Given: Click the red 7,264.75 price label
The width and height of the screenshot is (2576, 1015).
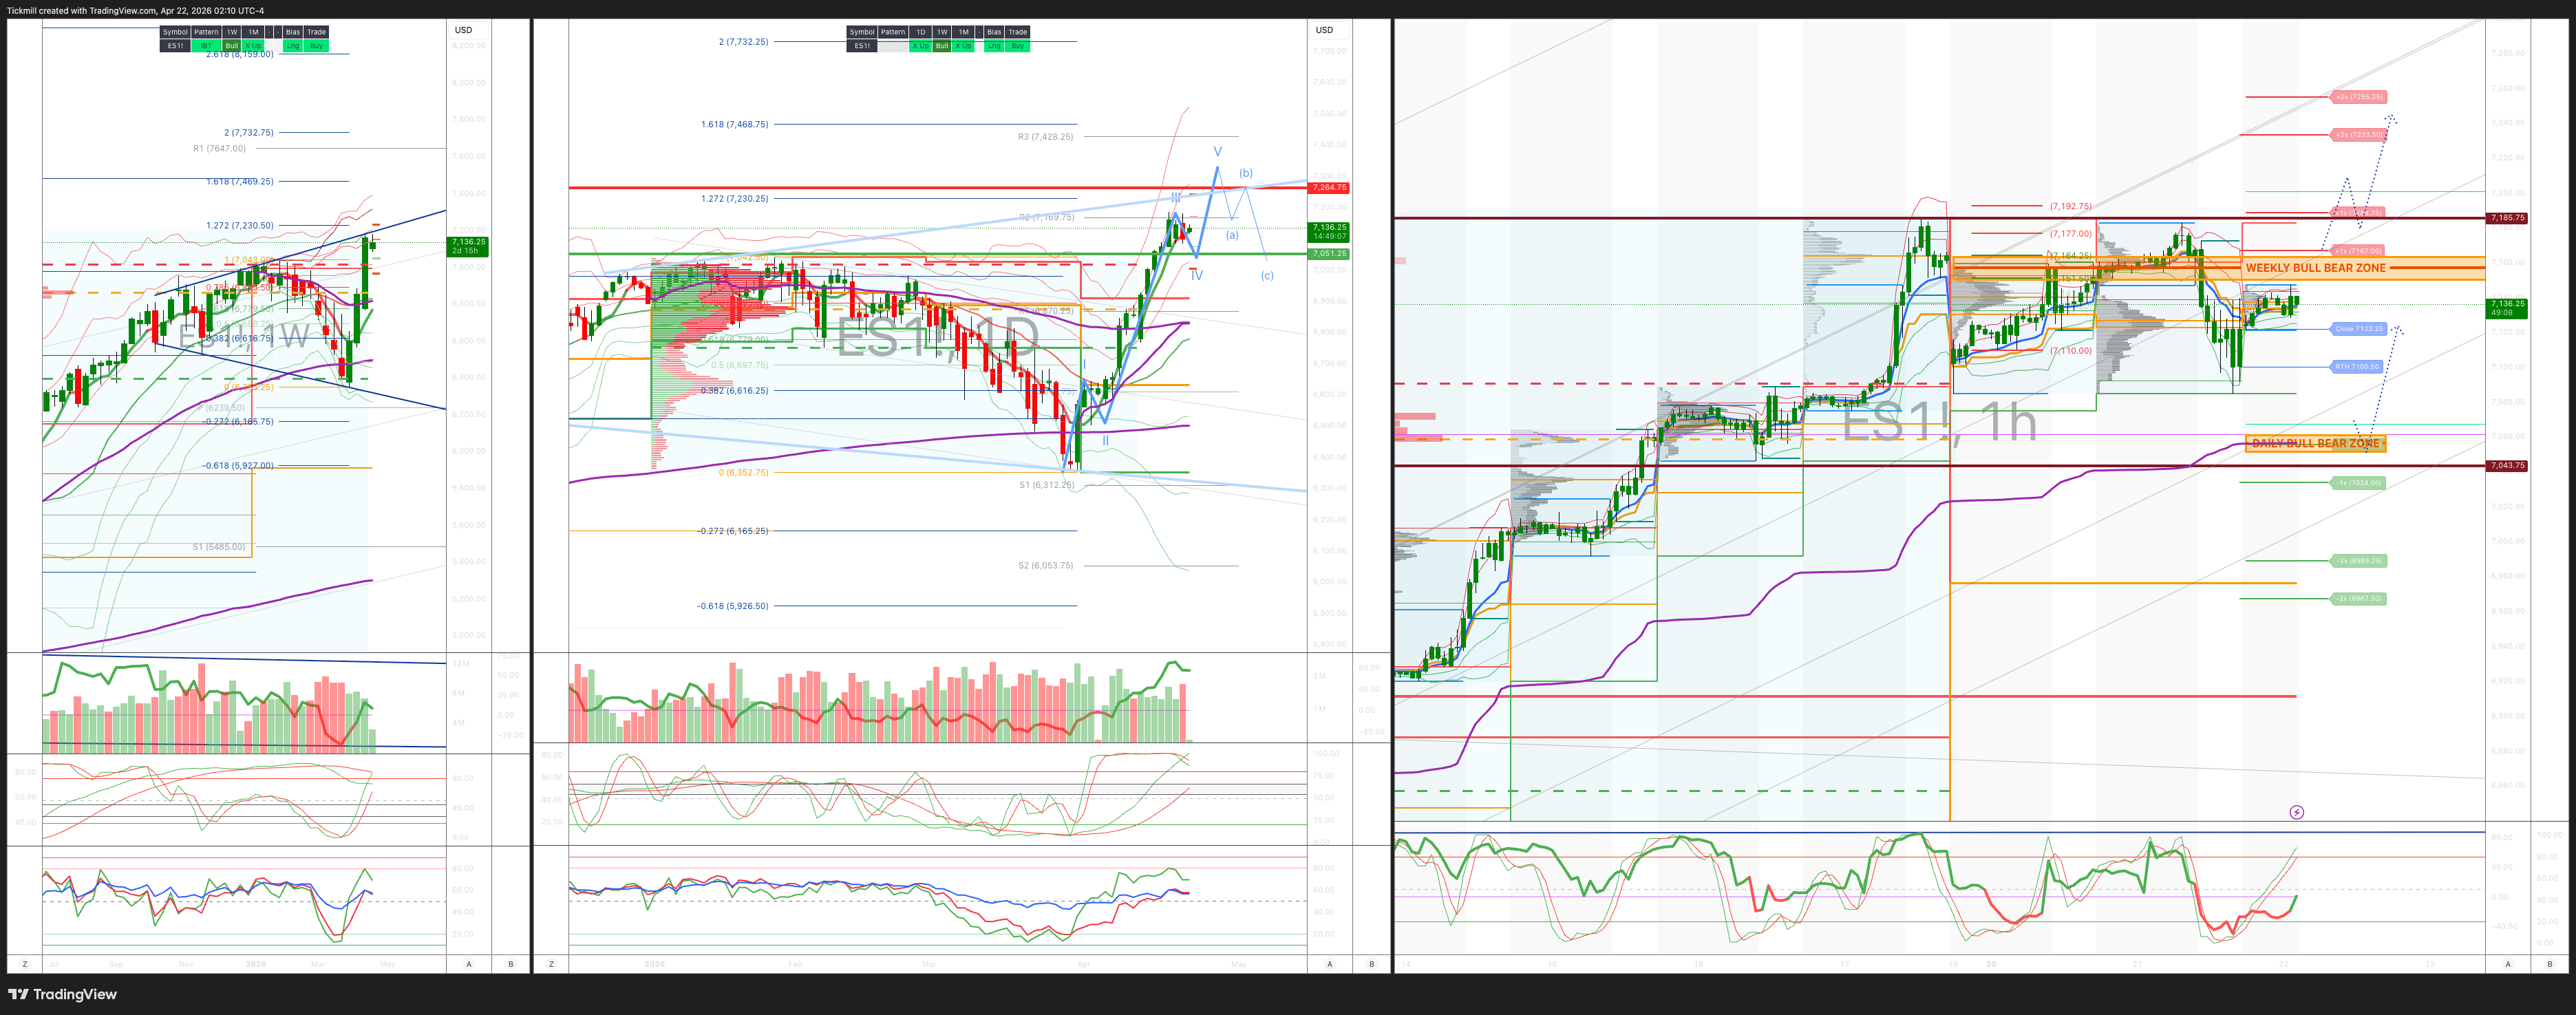Looking at the screenshot, I should click(x=1328, y=188).
